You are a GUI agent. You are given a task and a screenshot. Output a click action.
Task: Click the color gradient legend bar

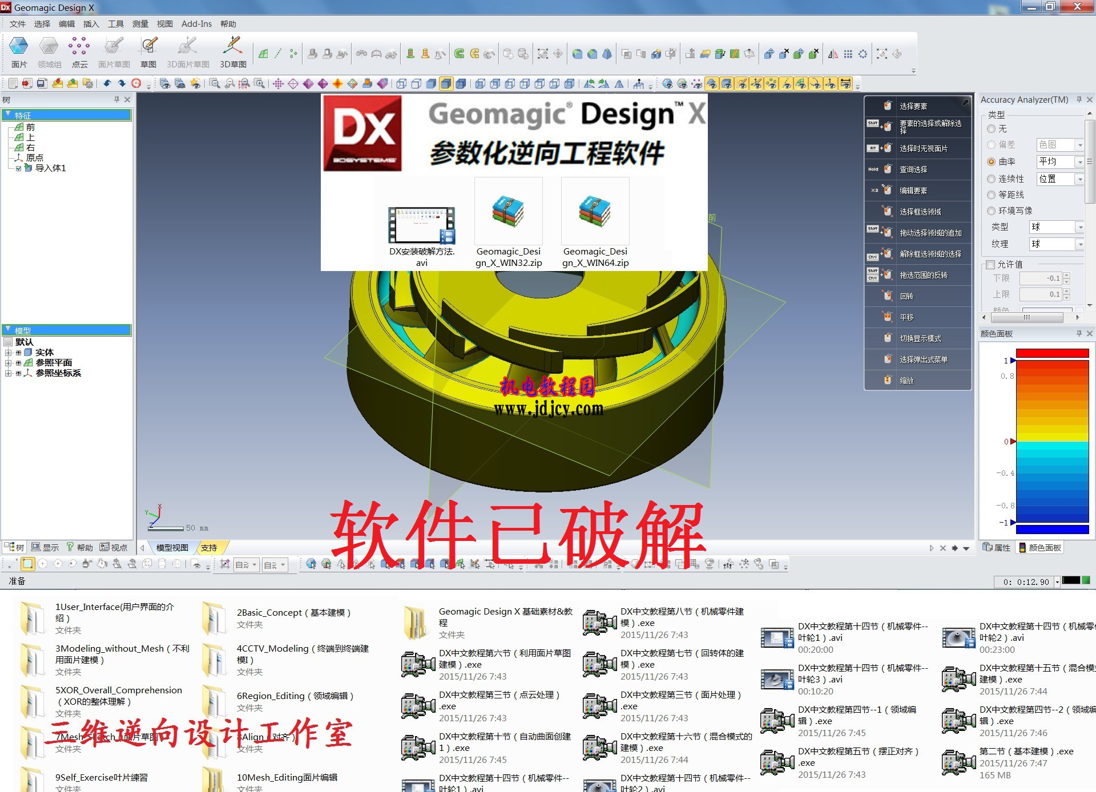tap(1053, 441)
